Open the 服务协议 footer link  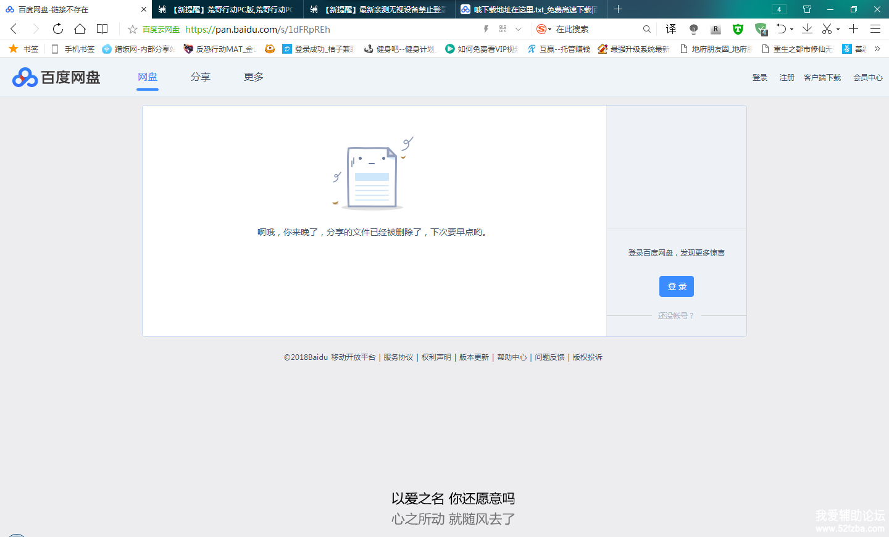[x=398, y=357]
